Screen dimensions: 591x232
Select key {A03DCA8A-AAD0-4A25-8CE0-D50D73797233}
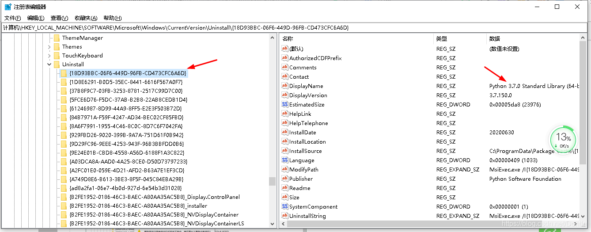click(x=128, y=161)
